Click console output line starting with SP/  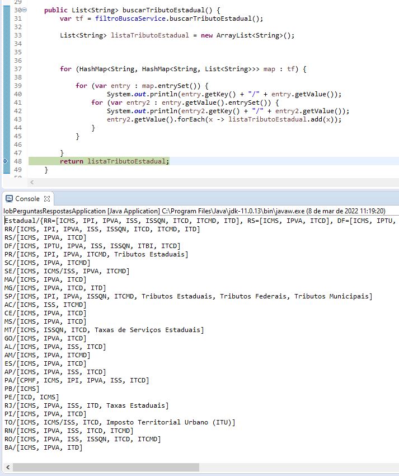[x=188, y=296]
